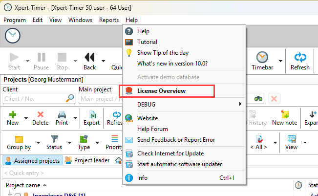Open the Reports menu
Image resolution: width=318 pixels, height=196 pixels.
(x=108, y=20)
